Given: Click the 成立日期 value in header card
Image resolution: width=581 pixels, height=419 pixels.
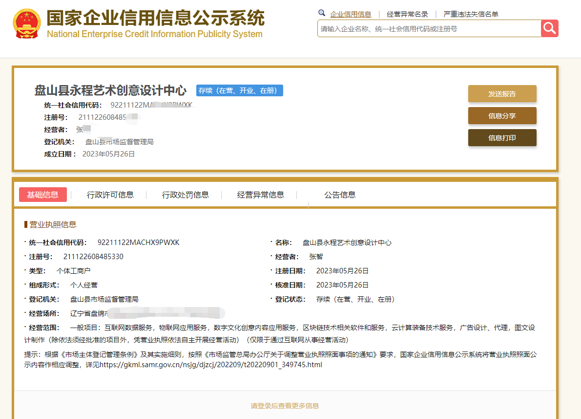Looking at the screenshot, I should click(x=108, y=154).
